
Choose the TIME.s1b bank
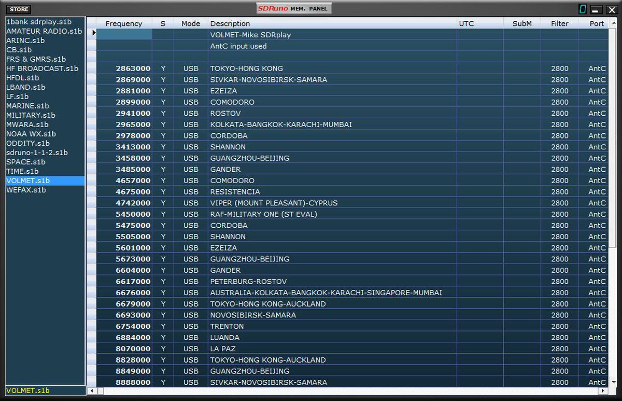pyautogui.click(x=22, y=171)
